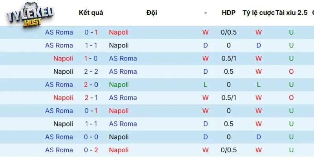
Task: Click red Napoli in the 2 - 1 row
Action: point(63,98)
